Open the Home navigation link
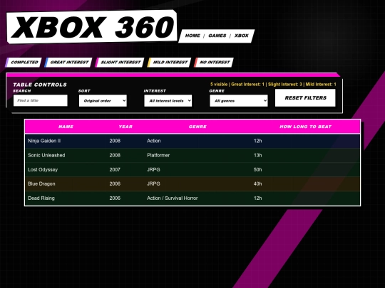The width and height of the screenshot is (385, 288). point(192,36)
